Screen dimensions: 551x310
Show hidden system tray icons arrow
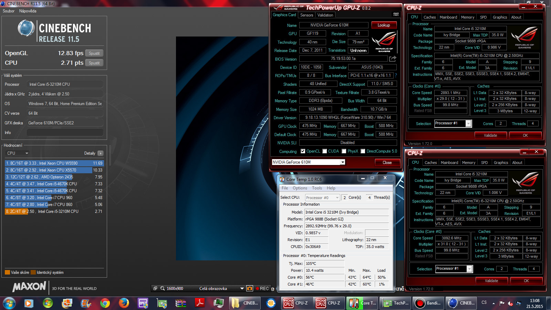click(x=493, y=303)
